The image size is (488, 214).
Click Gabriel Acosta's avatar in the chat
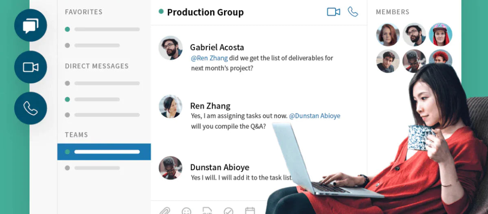pos(170,48)
